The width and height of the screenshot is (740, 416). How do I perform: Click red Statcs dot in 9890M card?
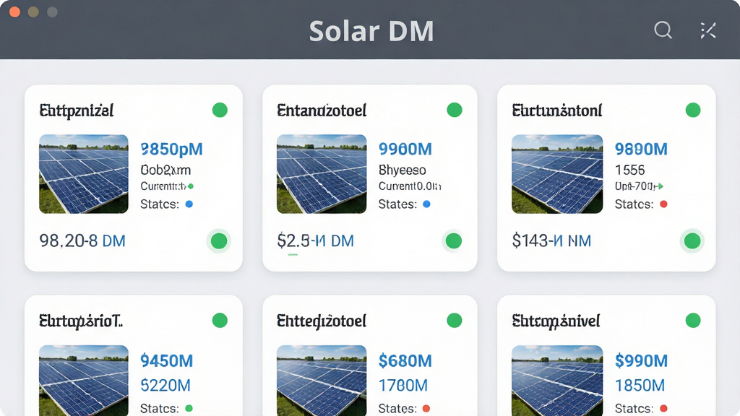click(x=663, y=204)
